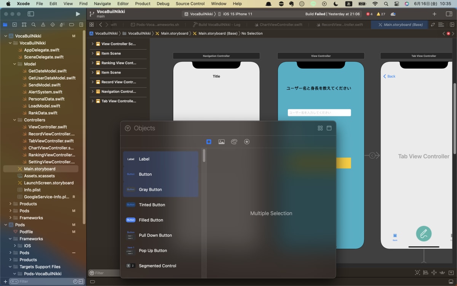Open the Source Control menu
Screen dimensions: 457x286
190,3
